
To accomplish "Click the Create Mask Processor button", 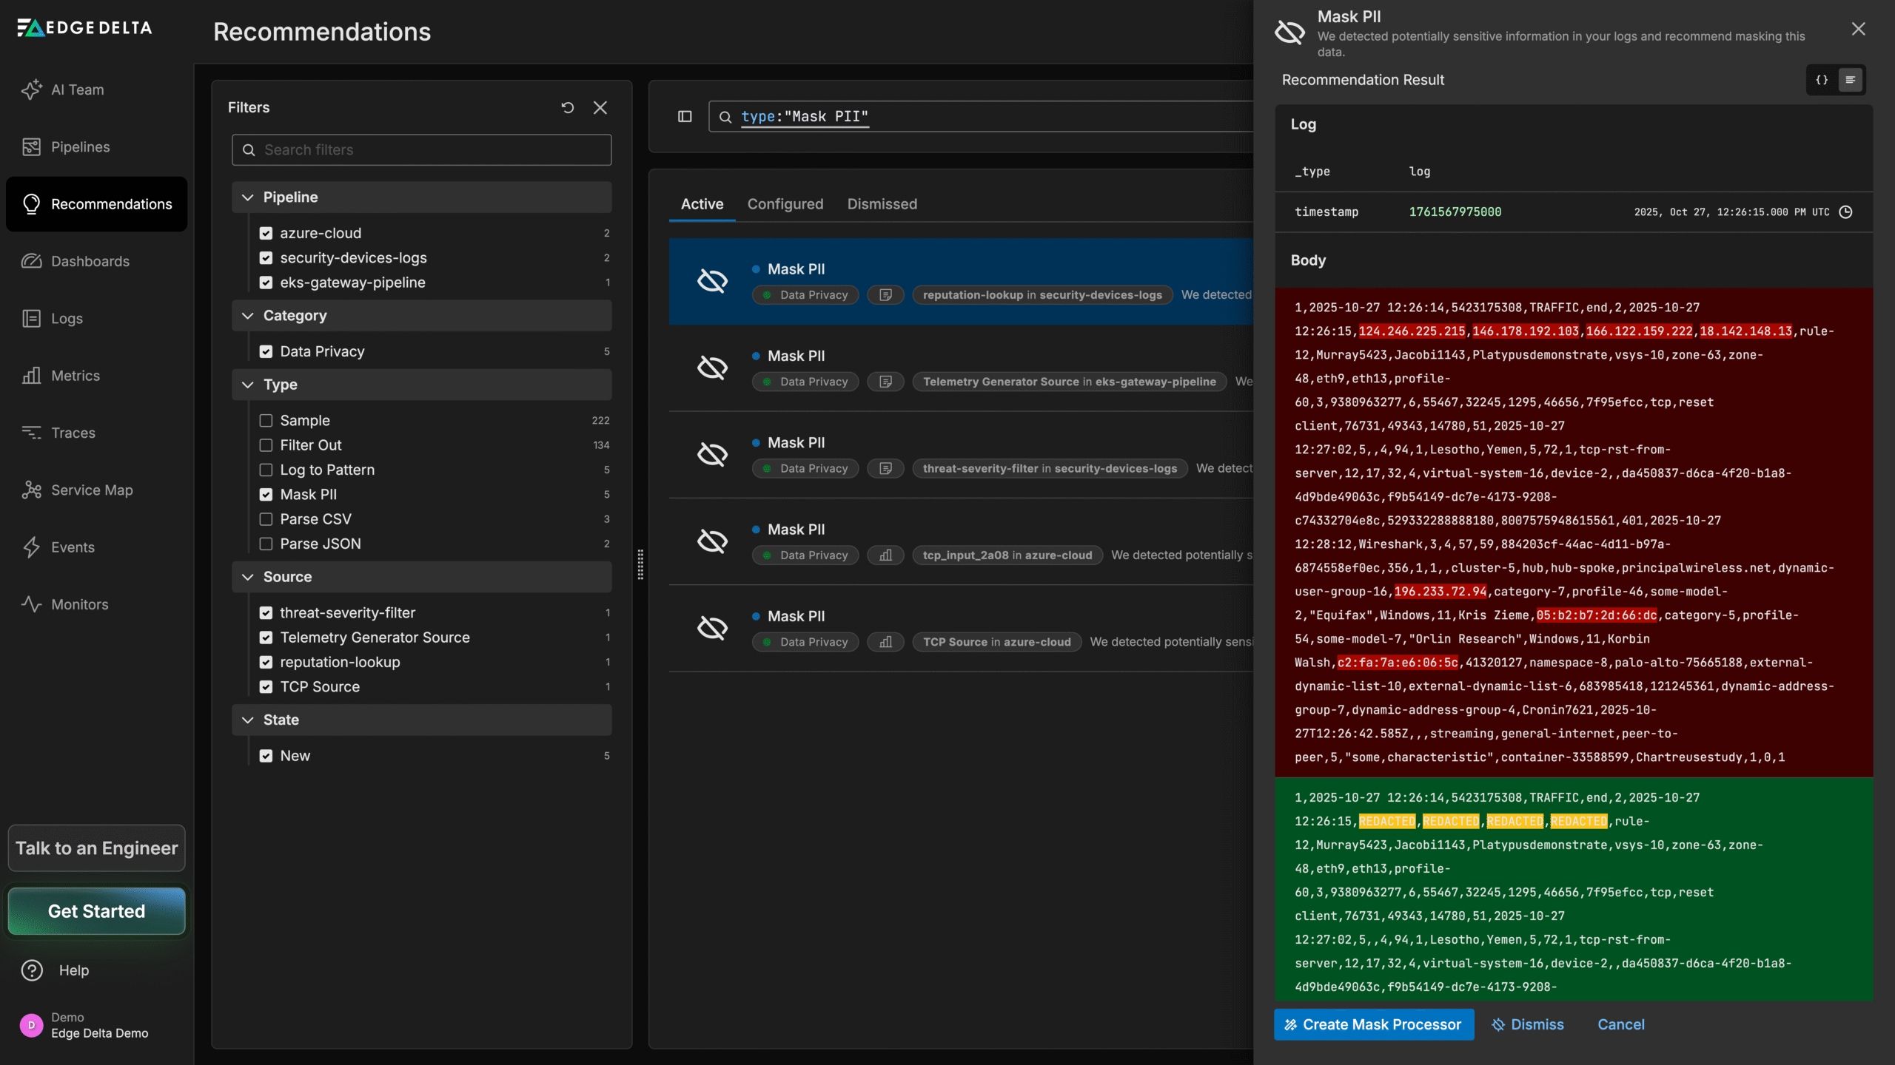I will click(x=1373, y=1024).
